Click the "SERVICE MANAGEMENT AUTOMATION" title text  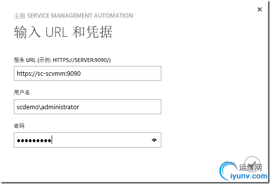[80, 16]
